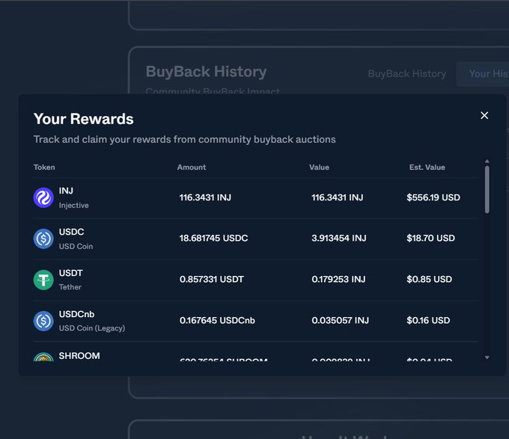Click the Tether subtitle text
Viewport: 509px width, 439px height.
[x=70, y=287]
